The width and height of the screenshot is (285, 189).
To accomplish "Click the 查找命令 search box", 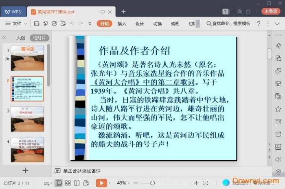I will (x=229, y=24).
